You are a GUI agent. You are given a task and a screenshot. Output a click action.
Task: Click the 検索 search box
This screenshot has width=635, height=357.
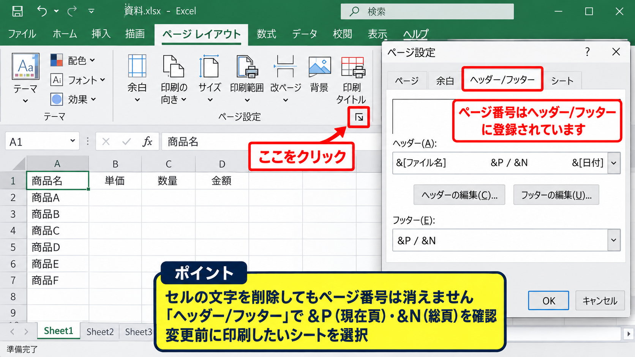click(427, 11)
